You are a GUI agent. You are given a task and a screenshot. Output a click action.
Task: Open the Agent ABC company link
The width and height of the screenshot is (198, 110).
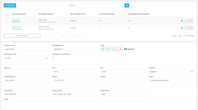click(16, 20)
